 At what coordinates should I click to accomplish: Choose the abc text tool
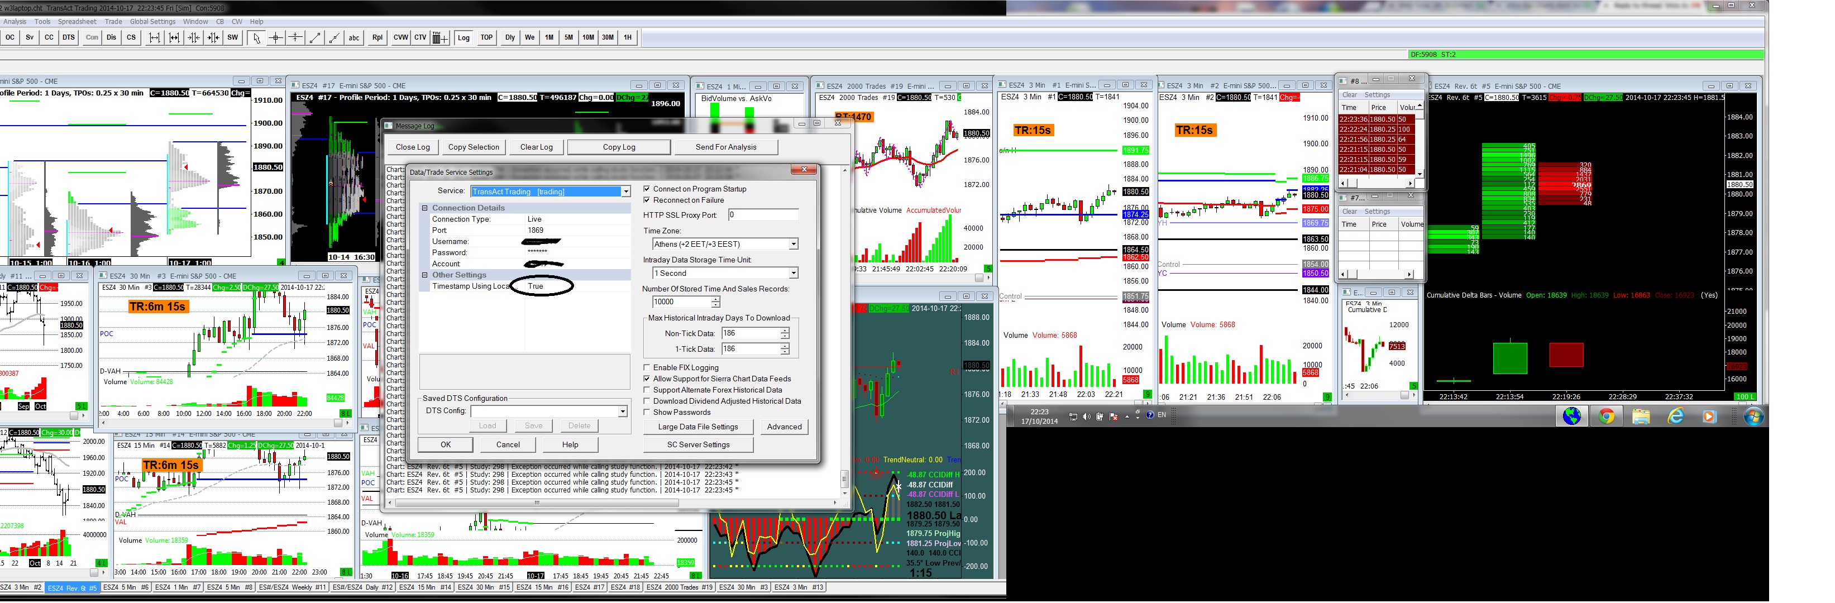(353, 38)
